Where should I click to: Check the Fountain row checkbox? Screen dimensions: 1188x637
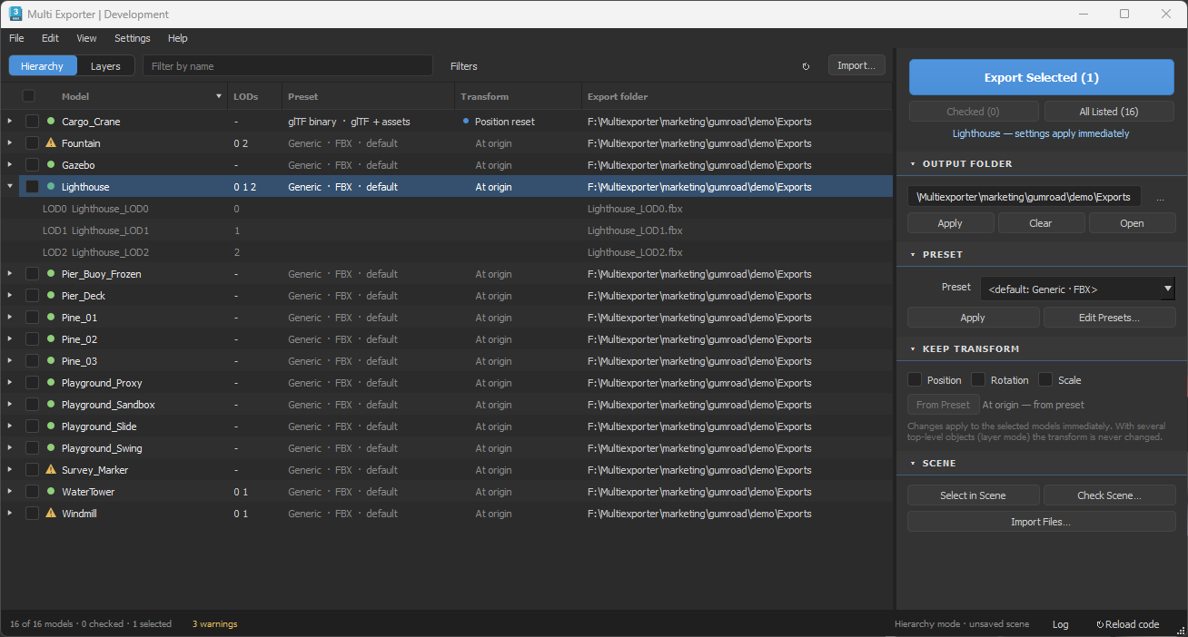tap(32, 143)
